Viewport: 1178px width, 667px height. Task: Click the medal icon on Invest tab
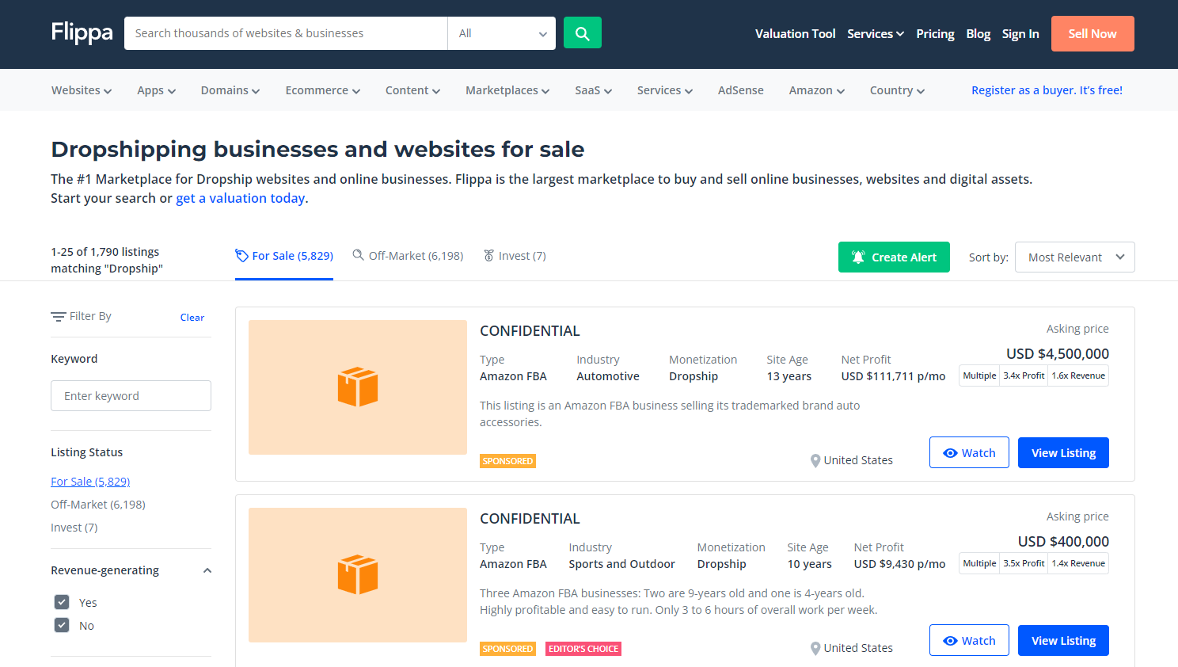[x=489, y=255]
